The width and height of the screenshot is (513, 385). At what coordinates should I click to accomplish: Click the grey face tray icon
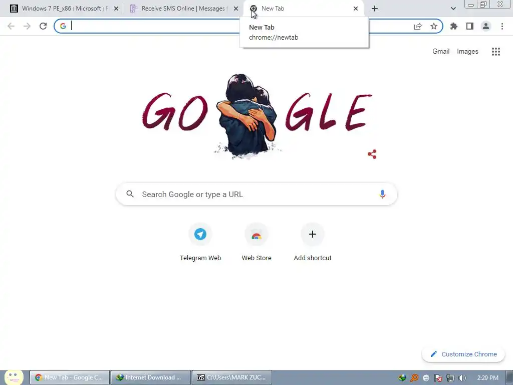point(426,378)
